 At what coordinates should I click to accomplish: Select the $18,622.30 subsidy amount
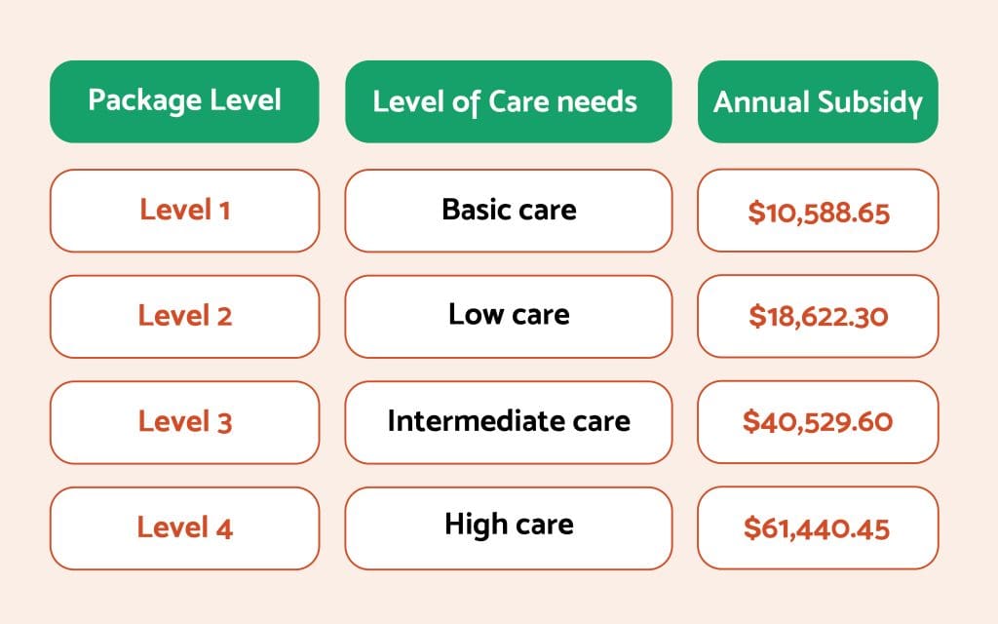(818, 317)
